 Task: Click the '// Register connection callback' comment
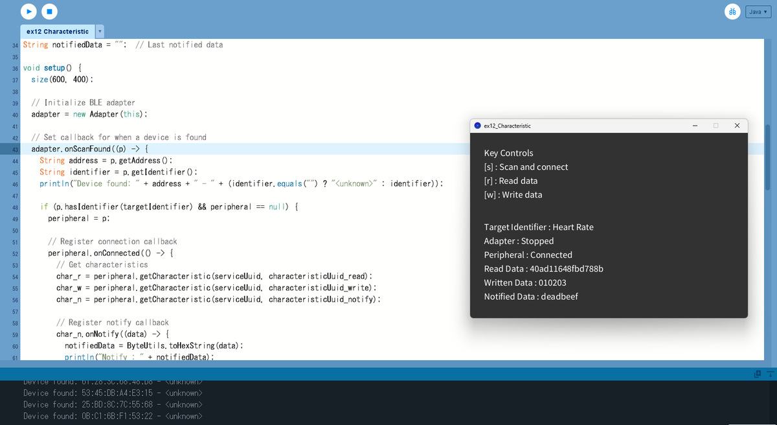(x=113, y=241)
